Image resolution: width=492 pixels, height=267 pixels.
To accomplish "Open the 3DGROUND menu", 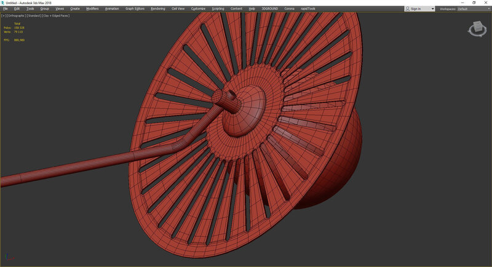I will pos(270,9).
